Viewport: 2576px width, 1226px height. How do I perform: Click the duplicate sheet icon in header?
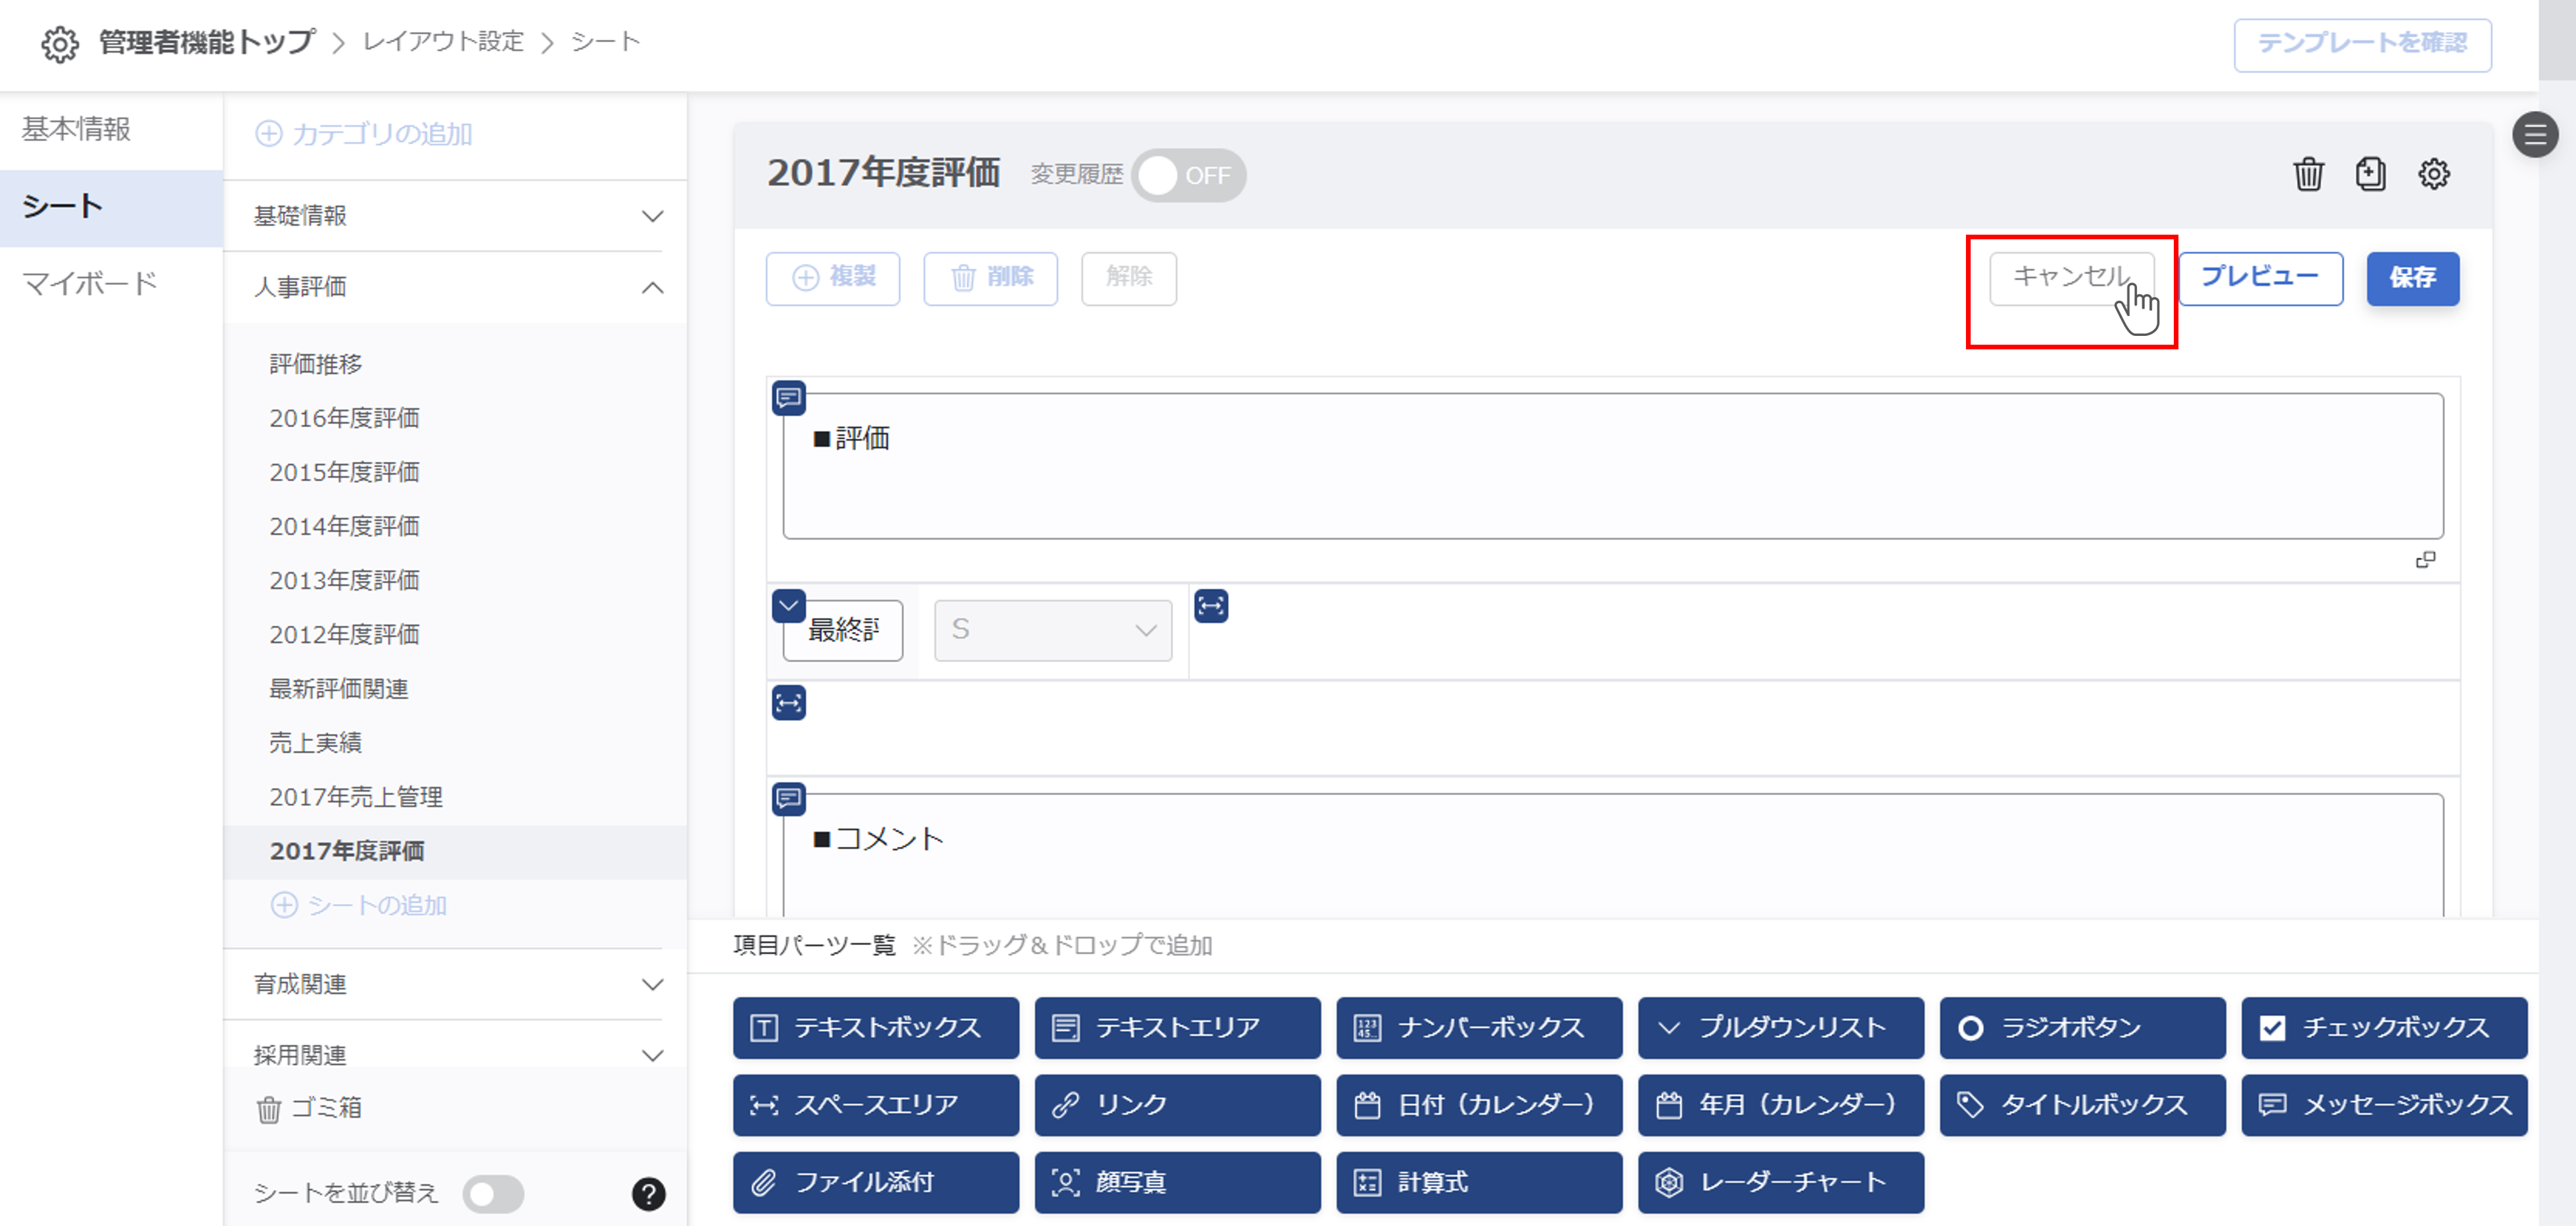click(x=2370, y=174)
